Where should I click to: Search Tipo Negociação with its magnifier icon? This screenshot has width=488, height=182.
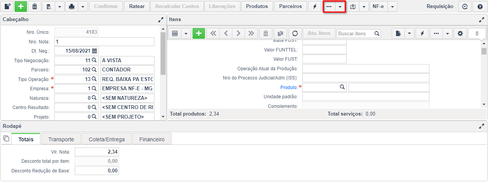(x=94, y=60)
